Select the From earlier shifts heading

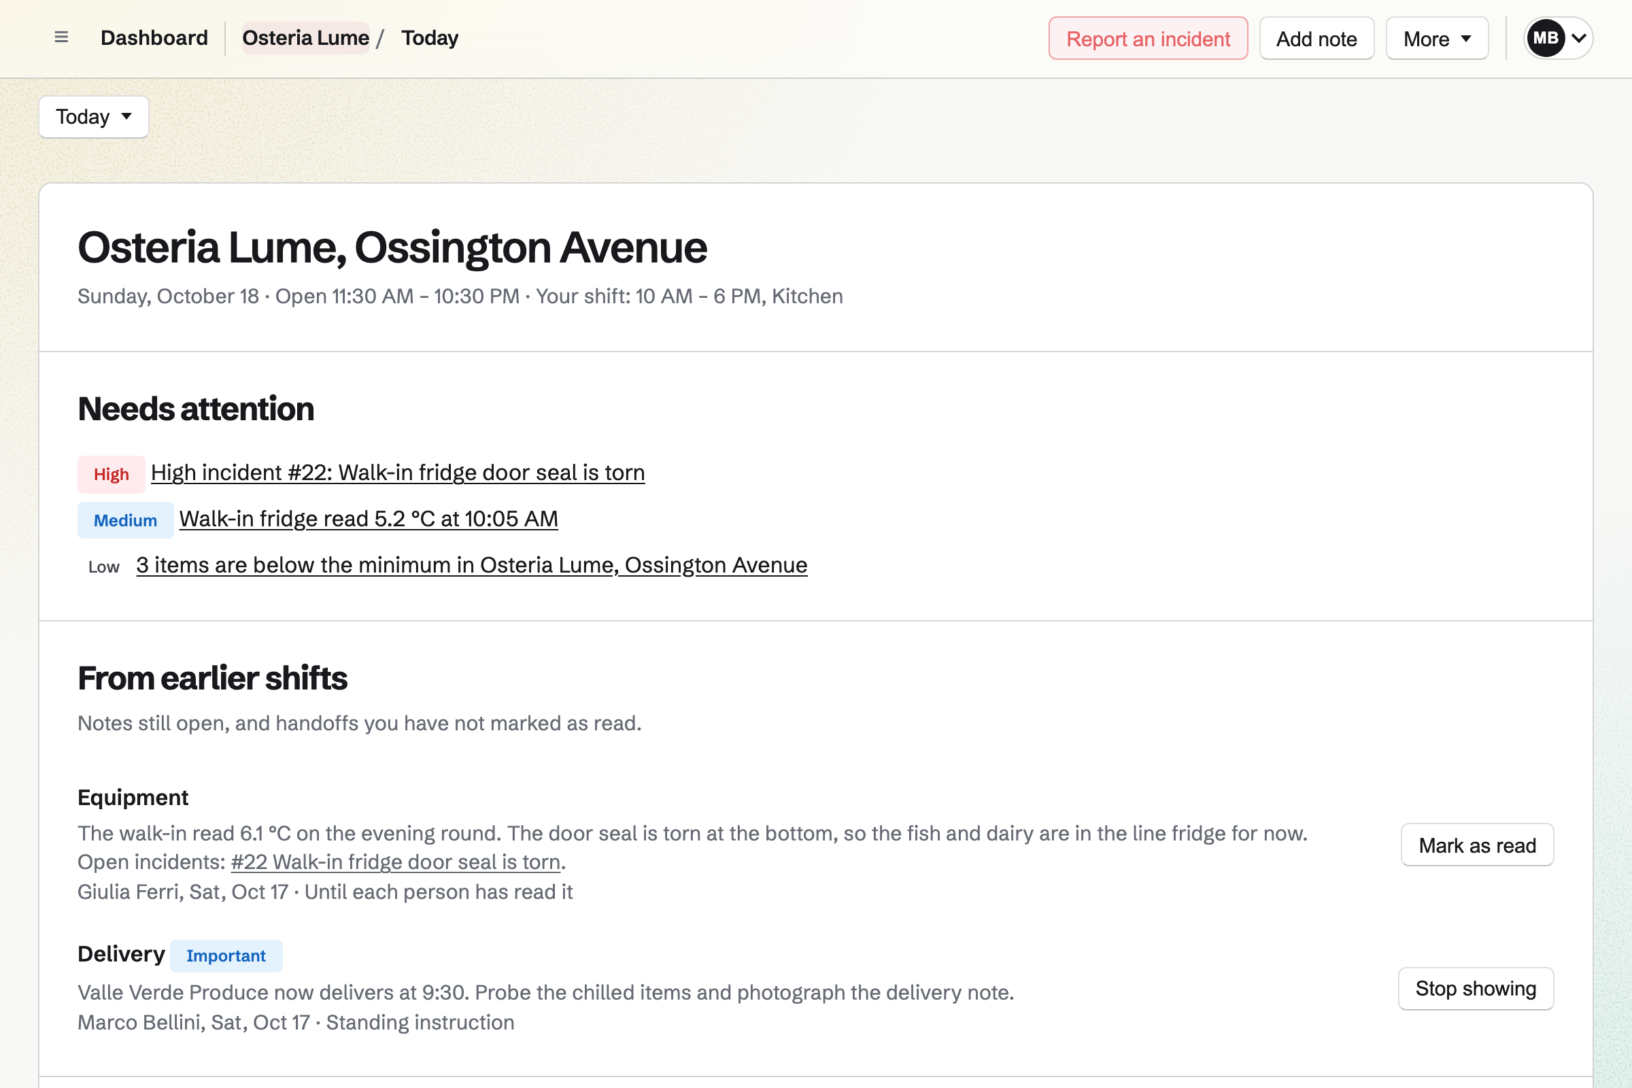click(212, 678)
